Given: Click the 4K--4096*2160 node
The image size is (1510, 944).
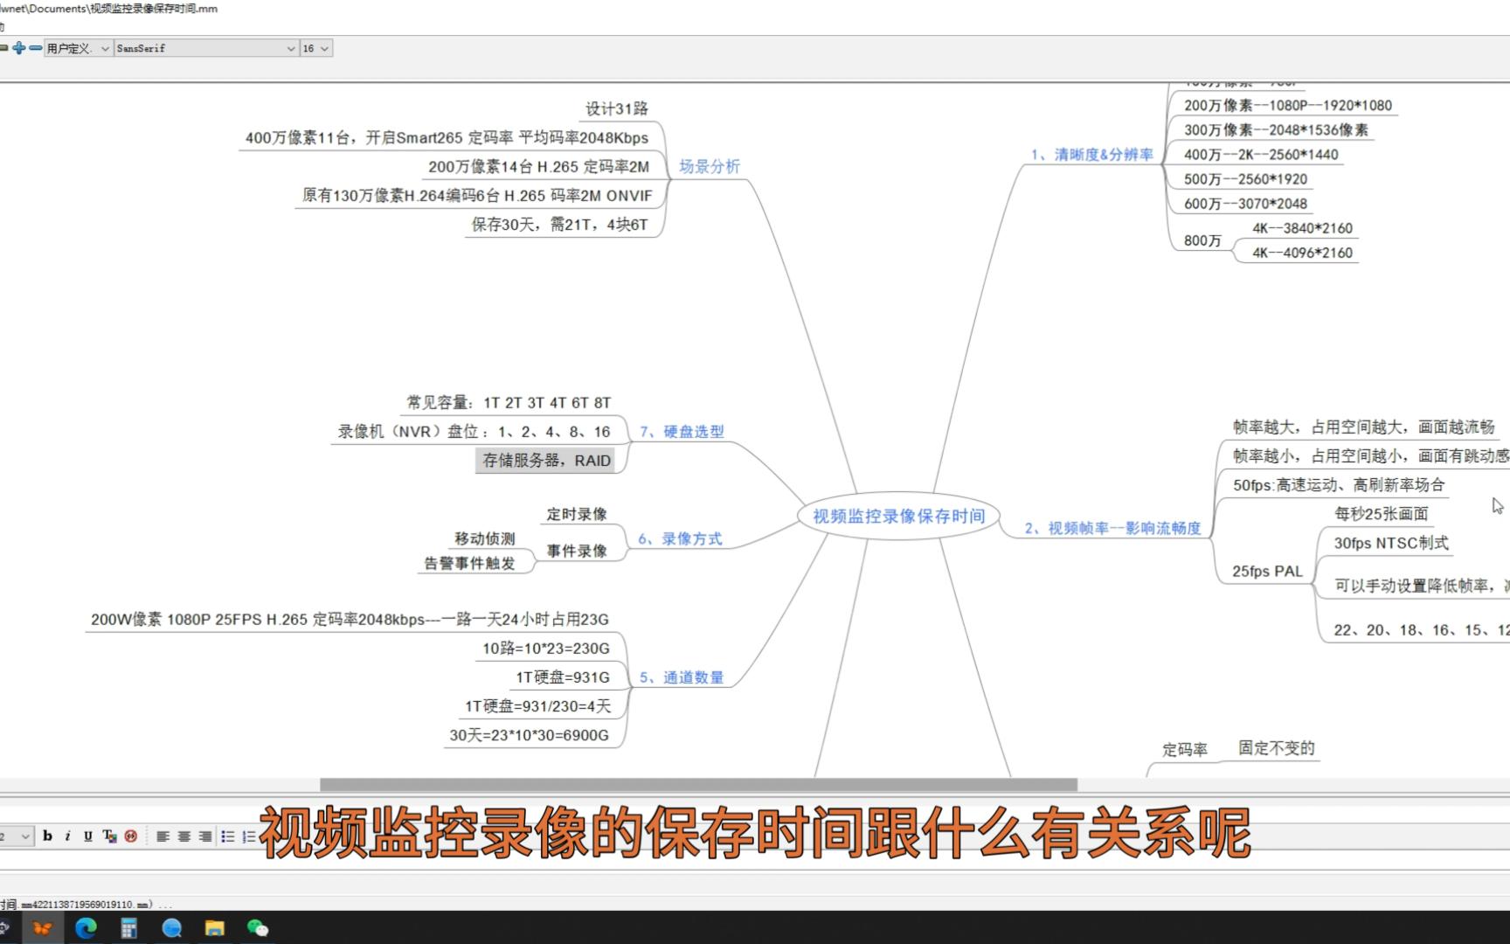Looking at the screenshot, I should tap(1302, 252).
